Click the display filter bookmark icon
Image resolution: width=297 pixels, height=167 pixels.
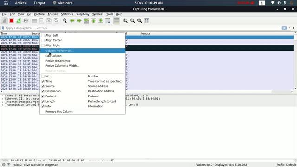tap(3, 28)
